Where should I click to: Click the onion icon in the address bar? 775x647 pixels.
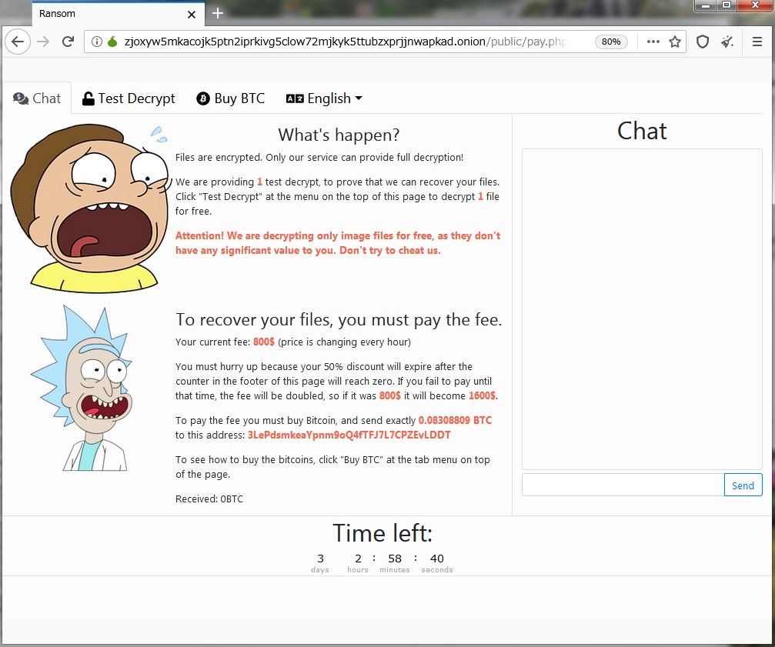click(112, 42)
